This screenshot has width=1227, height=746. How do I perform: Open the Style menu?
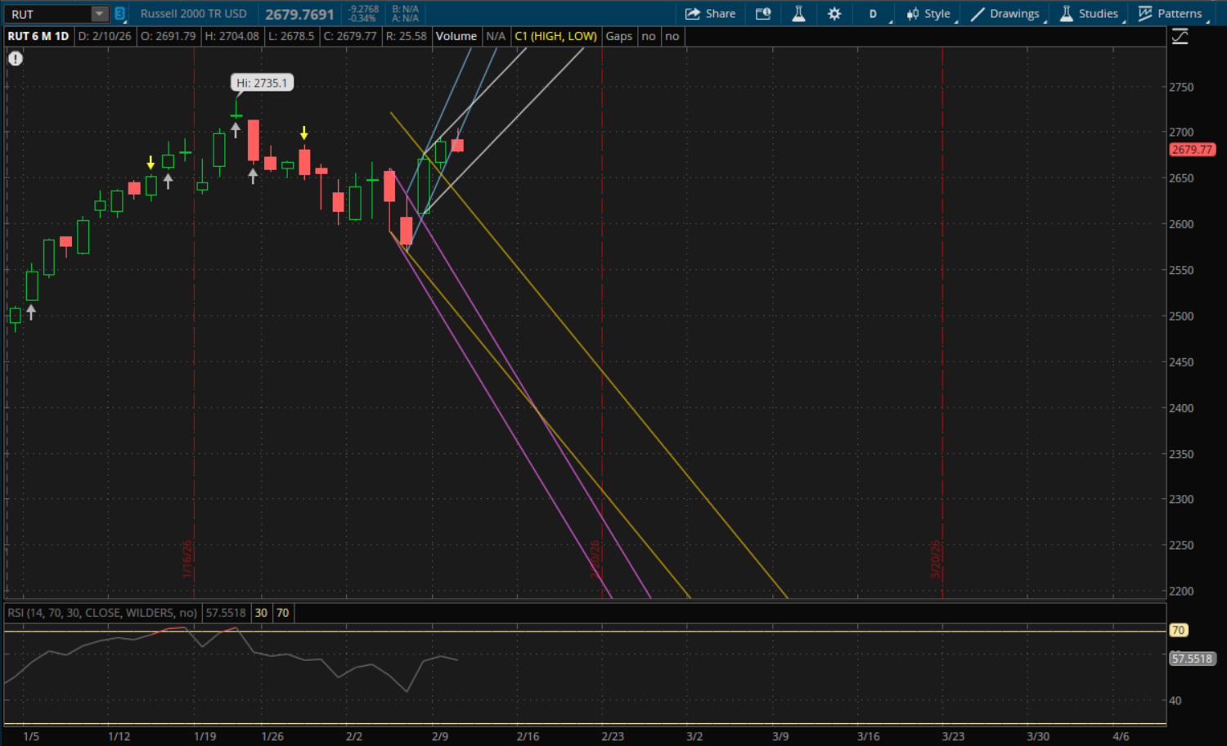tap(928, 14)
